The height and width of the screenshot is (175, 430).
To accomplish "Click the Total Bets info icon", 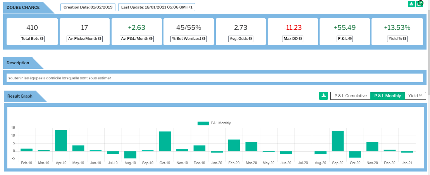I will click(x=42, y=39).
